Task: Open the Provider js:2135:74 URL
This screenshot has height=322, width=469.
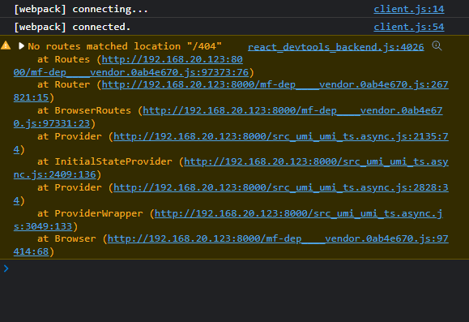Action: click(x=280, y=136)
